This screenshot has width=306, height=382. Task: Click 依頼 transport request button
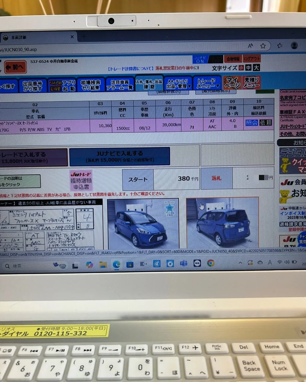click(x=266, y=122)
